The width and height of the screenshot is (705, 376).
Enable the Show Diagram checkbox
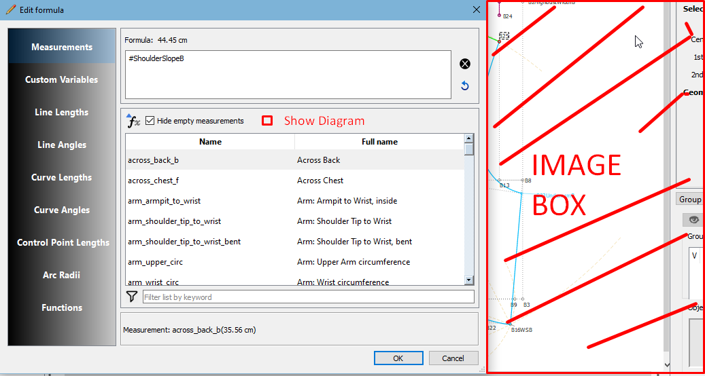coord(268,121)
